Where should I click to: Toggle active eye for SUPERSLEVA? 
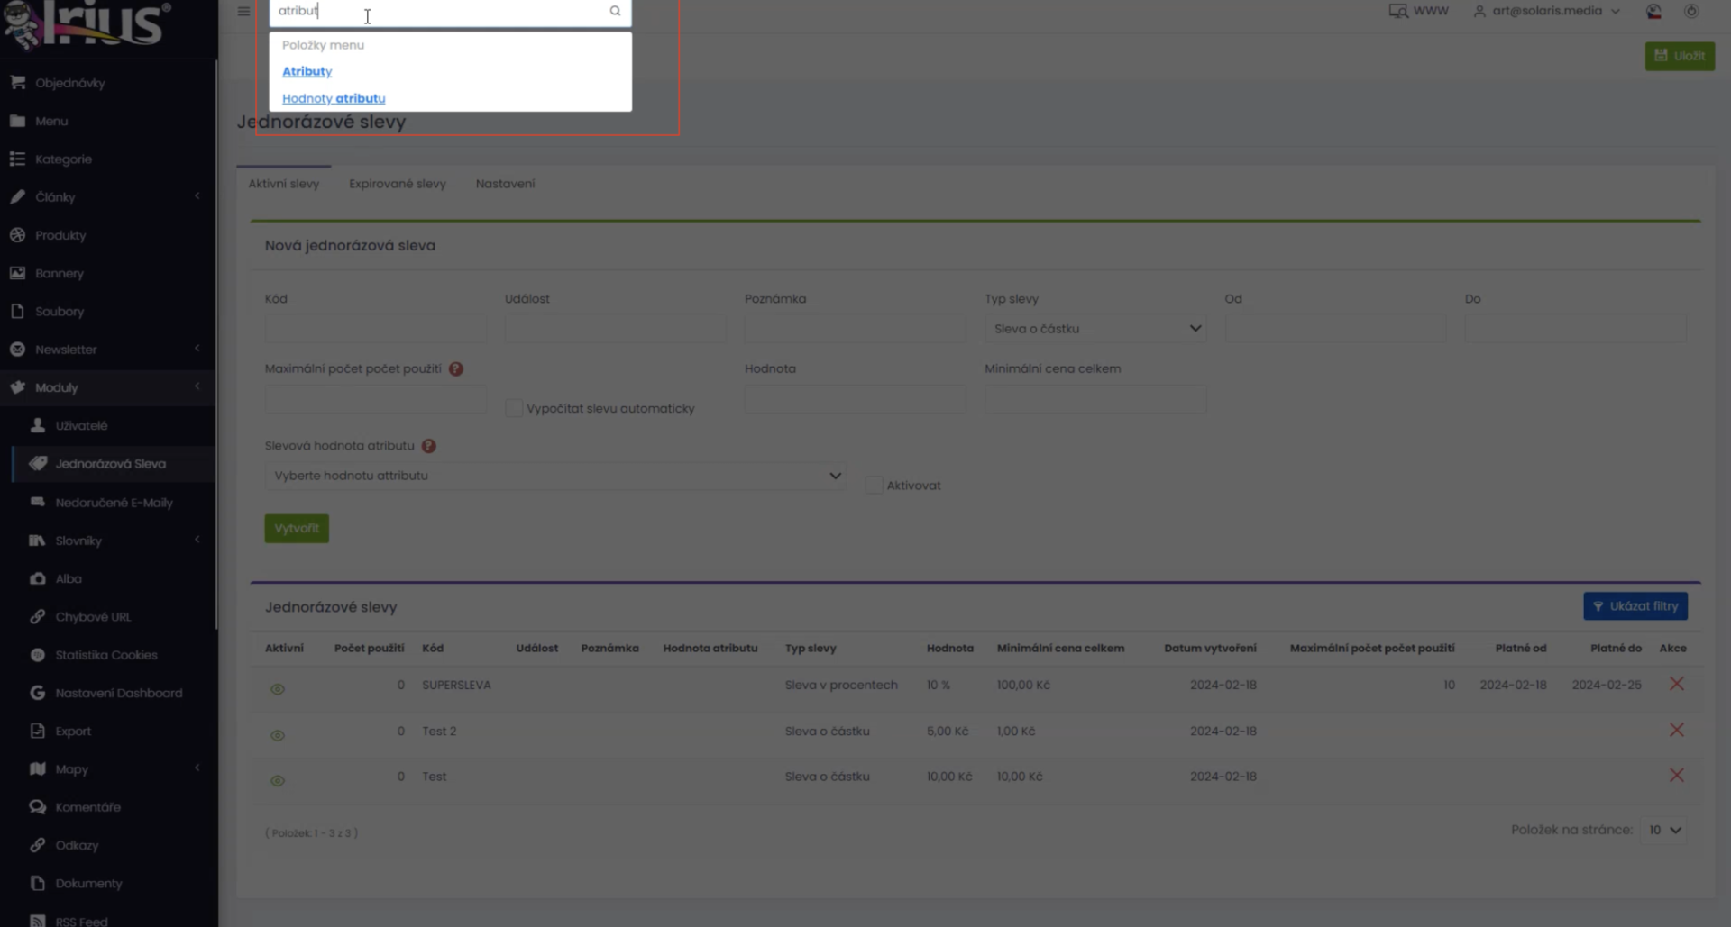(278, 689)
